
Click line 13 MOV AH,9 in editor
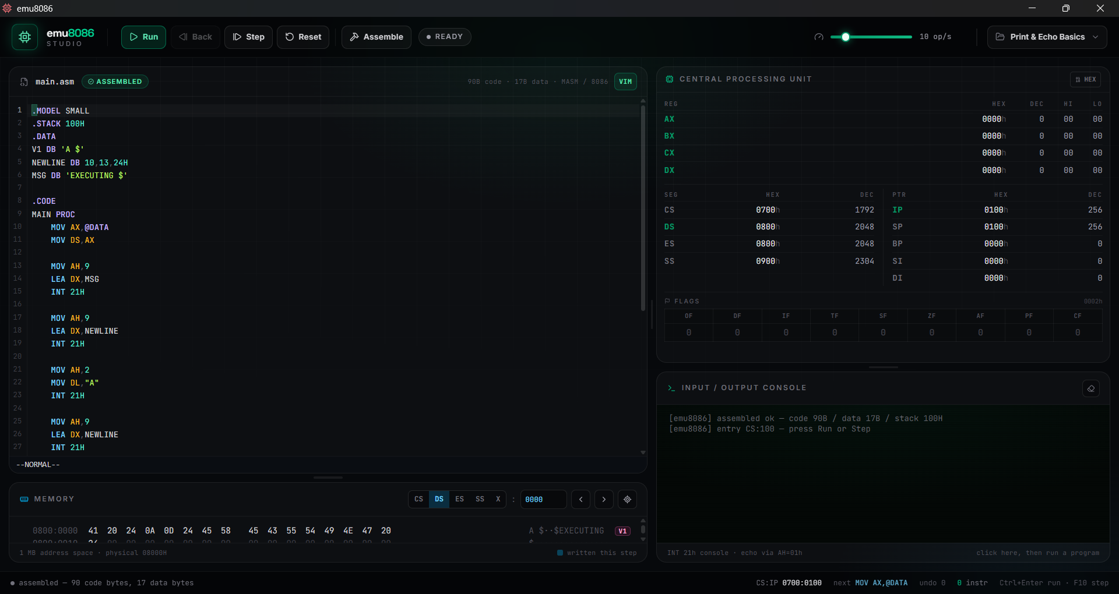(x=70, y=266)
